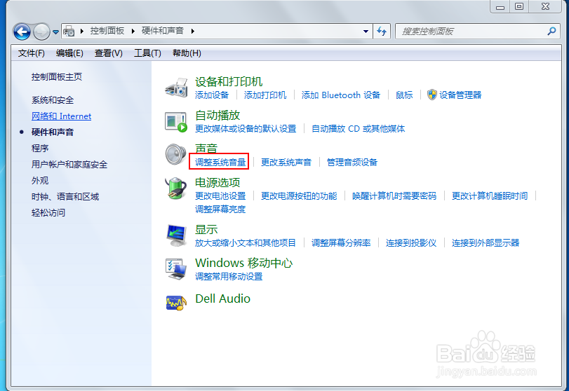569x391 pixels.
Task: Open the 声音 heading
Action: [206, 149]
